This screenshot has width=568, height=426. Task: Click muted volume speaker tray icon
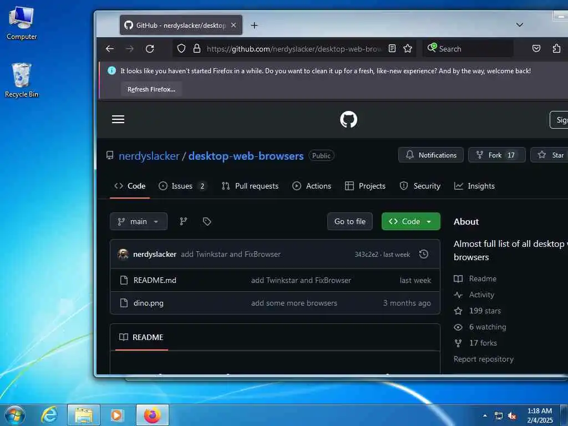click(x=512, y=416)
